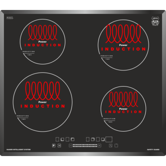Tap the P power boost button

pyautogui.click(x=54, y=145)
